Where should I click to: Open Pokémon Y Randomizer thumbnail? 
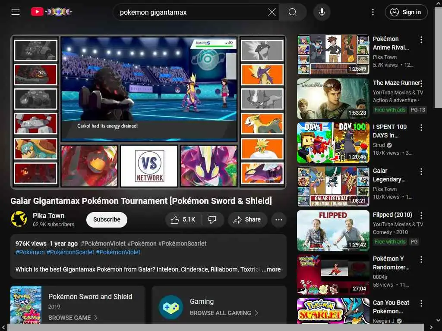333,275
